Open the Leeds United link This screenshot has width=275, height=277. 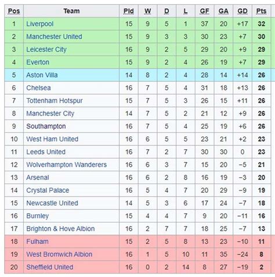(x=46, y=152)
